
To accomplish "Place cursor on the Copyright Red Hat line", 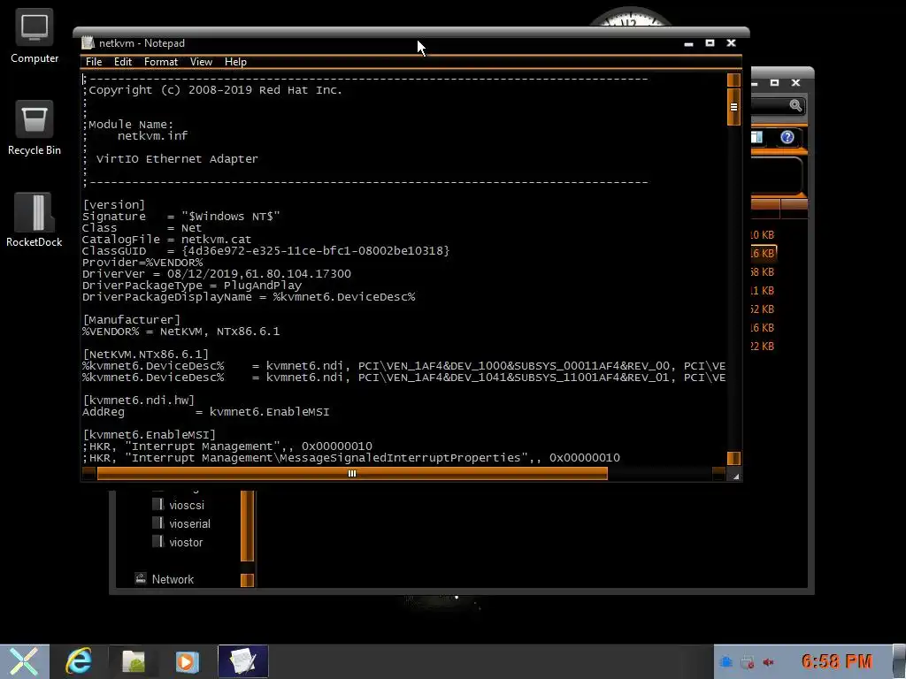I will [212, 90].
